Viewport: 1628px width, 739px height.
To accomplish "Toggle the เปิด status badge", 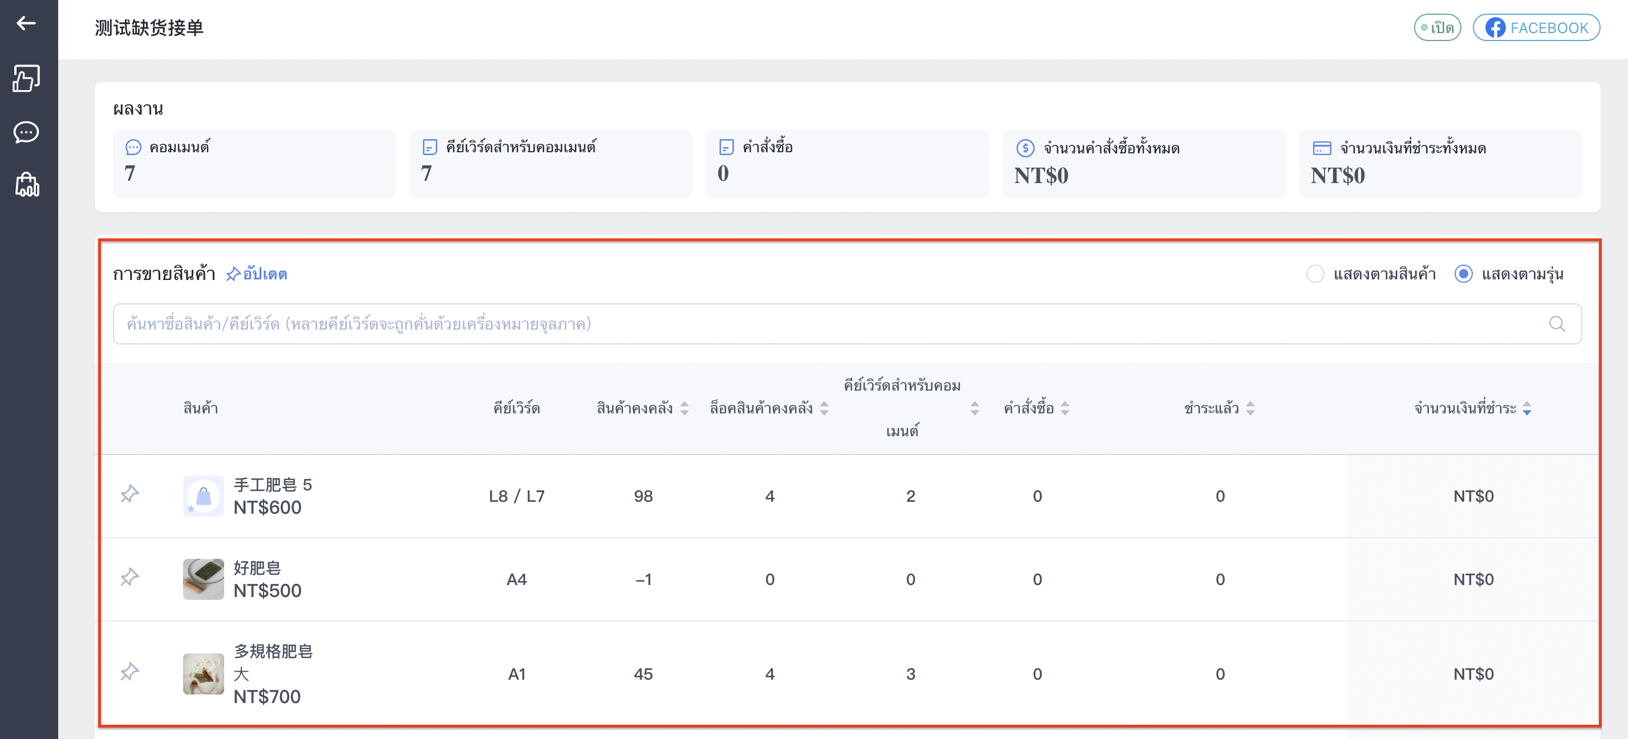I will tap(1437, 28).
